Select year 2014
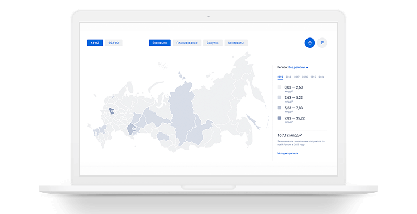This screenshot has width=417, height=214. click(321, 77)
